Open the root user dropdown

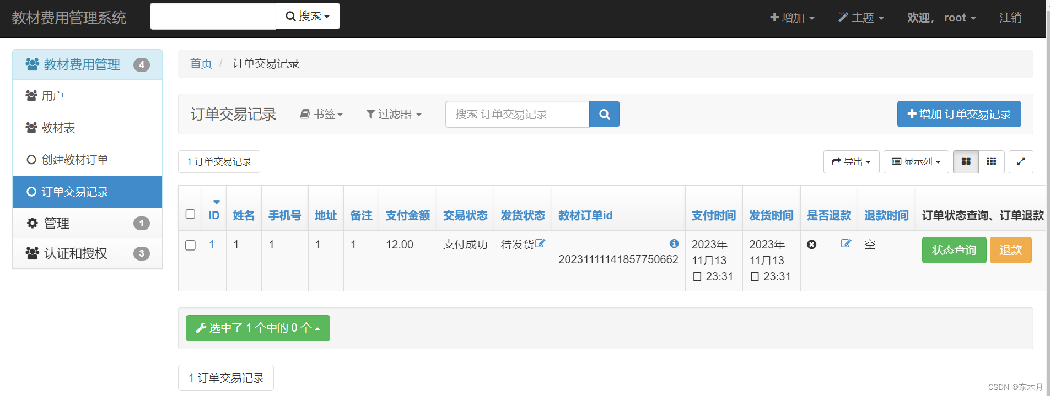pyautogui.click(x=941, y=18)
